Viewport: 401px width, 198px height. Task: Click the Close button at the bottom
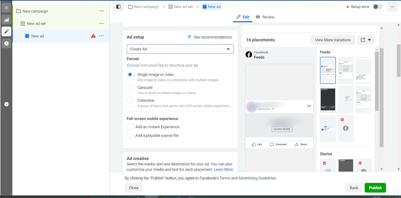[x=134, y=188]
